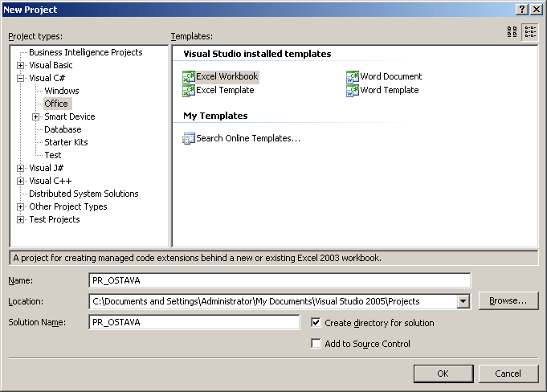
Task: Click the Word Document label
Action: coord(390,76)
